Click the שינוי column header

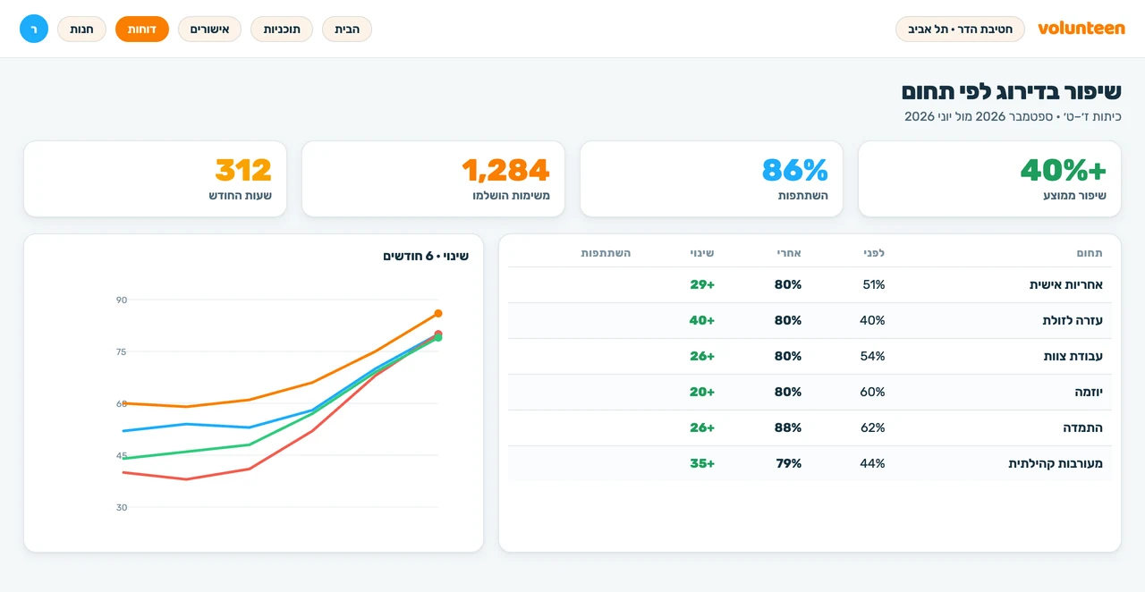point(702,253)
